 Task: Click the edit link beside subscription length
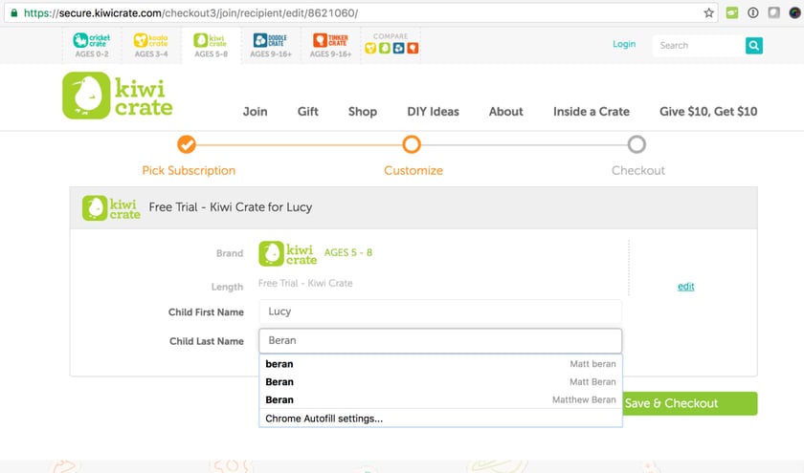pos(685,286)
